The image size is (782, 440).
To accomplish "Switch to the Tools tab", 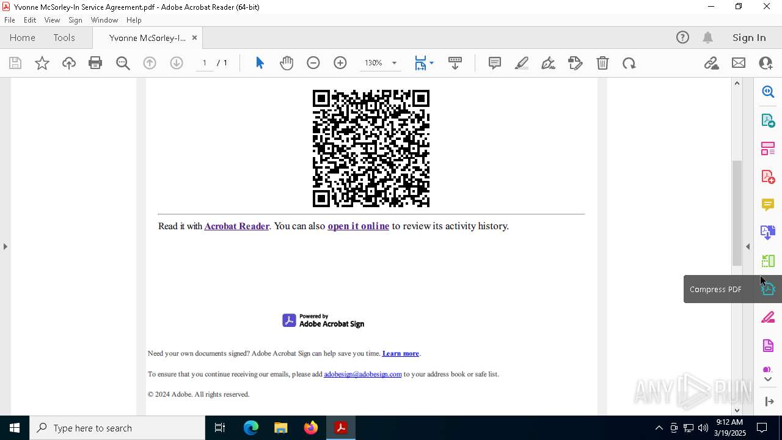I will tap(64, 37).
